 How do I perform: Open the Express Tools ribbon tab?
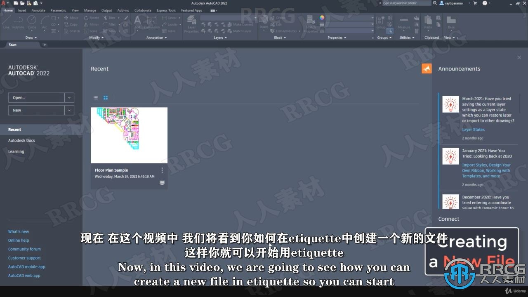tap(166, 10)
